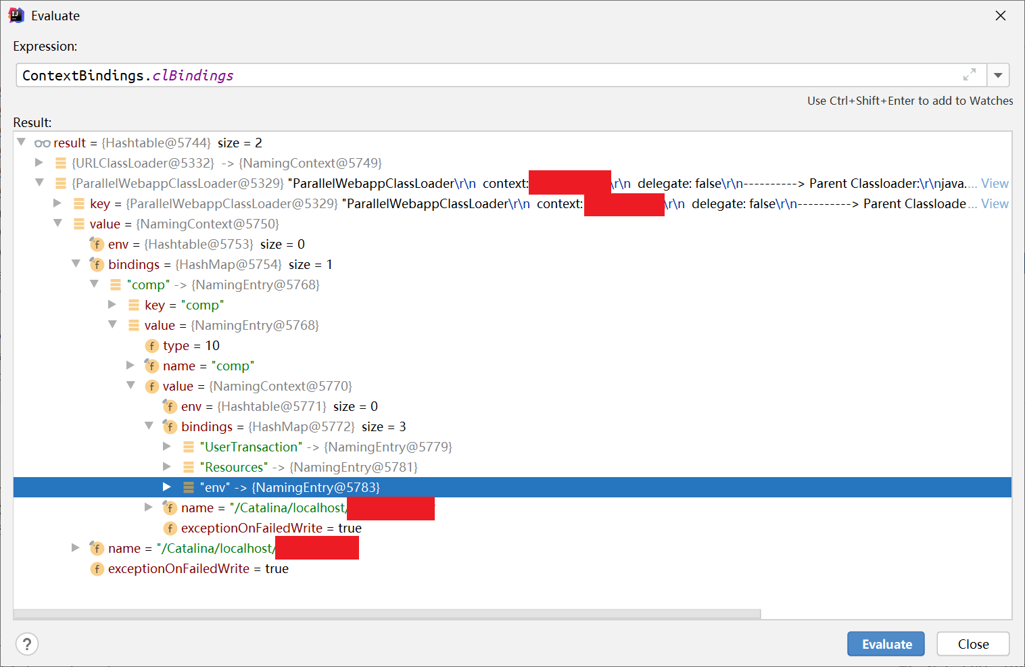
Task: Select the "UserTransaction" -> NamingEntry@5779 text
Action: [326, 447]
